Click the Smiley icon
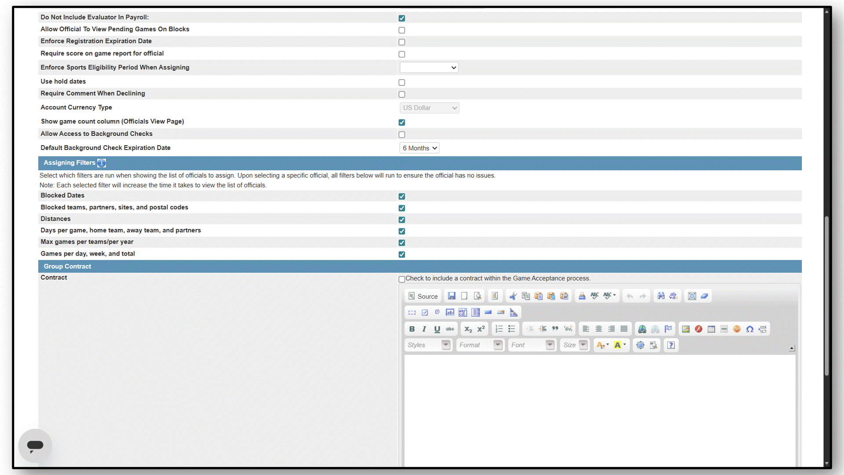 (737, 329)
